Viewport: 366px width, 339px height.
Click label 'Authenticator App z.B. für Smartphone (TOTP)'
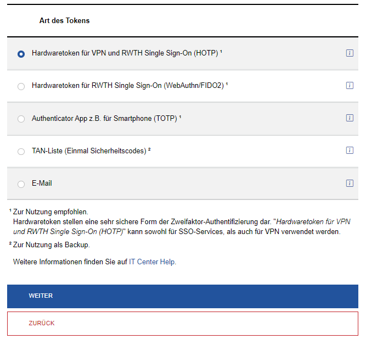point(106,118)
